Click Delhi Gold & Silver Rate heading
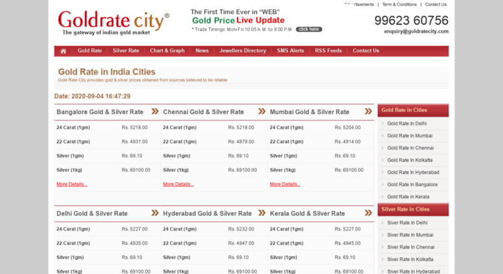Screen dimensions: 503x274 point(92,214)
